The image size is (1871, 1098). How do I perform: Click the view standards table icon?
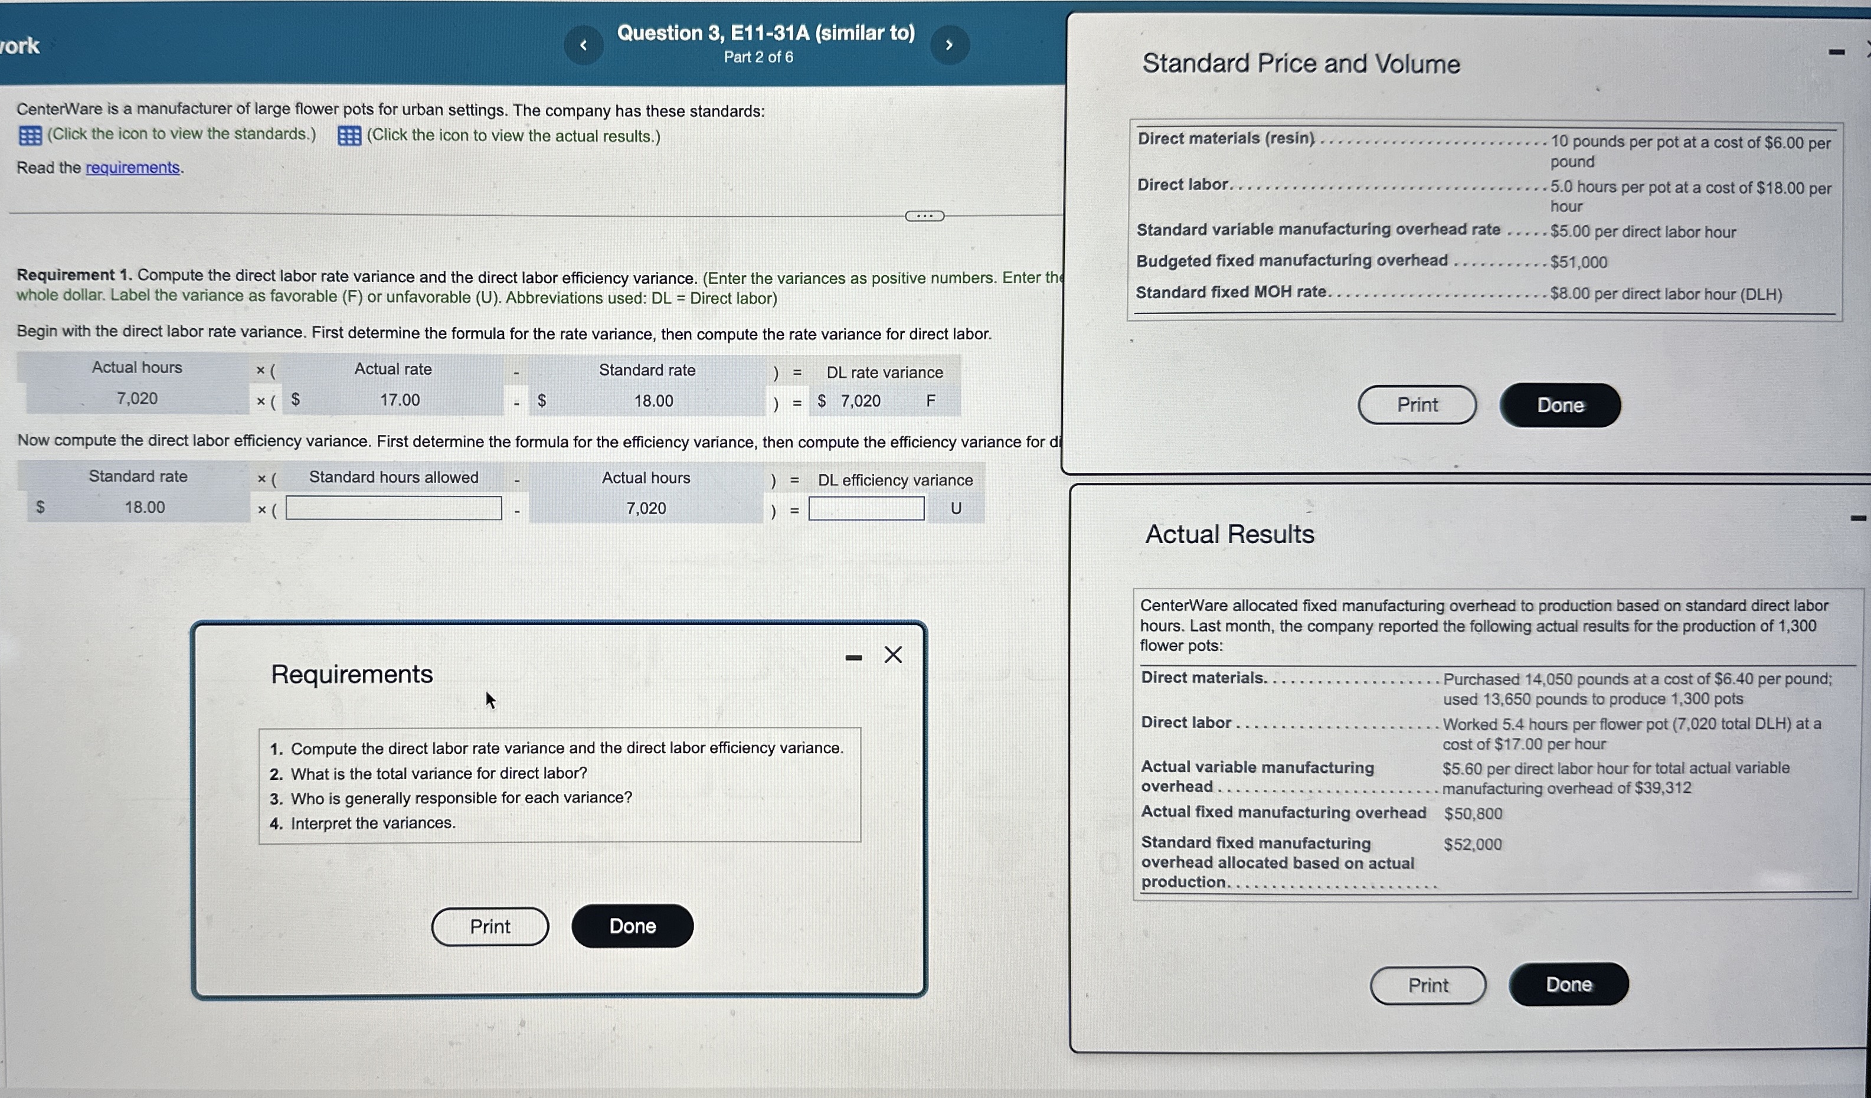point(30,136)
